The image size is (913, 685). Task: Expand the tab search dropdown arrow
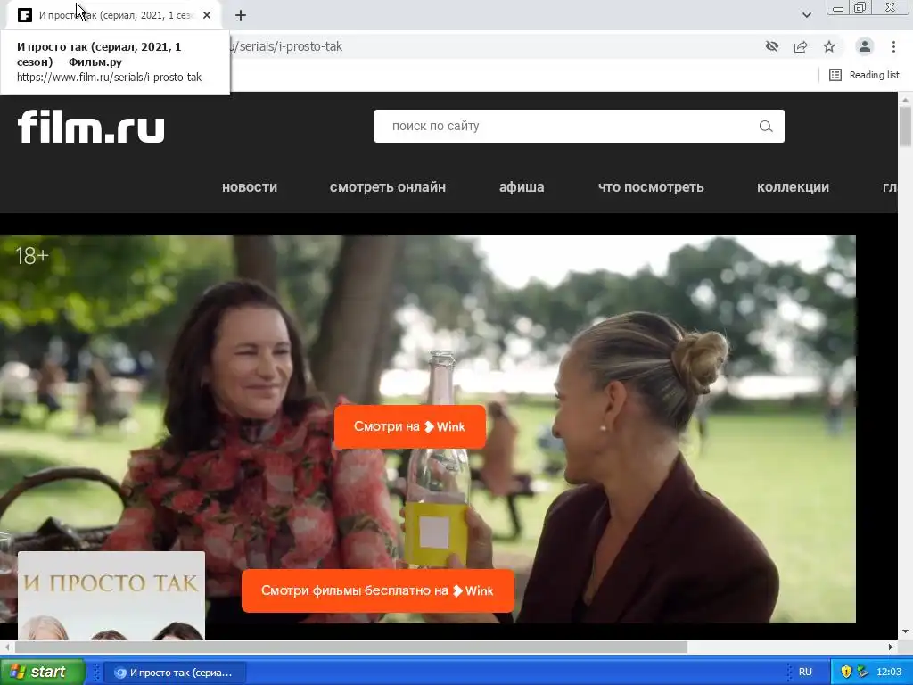point(806,15)
